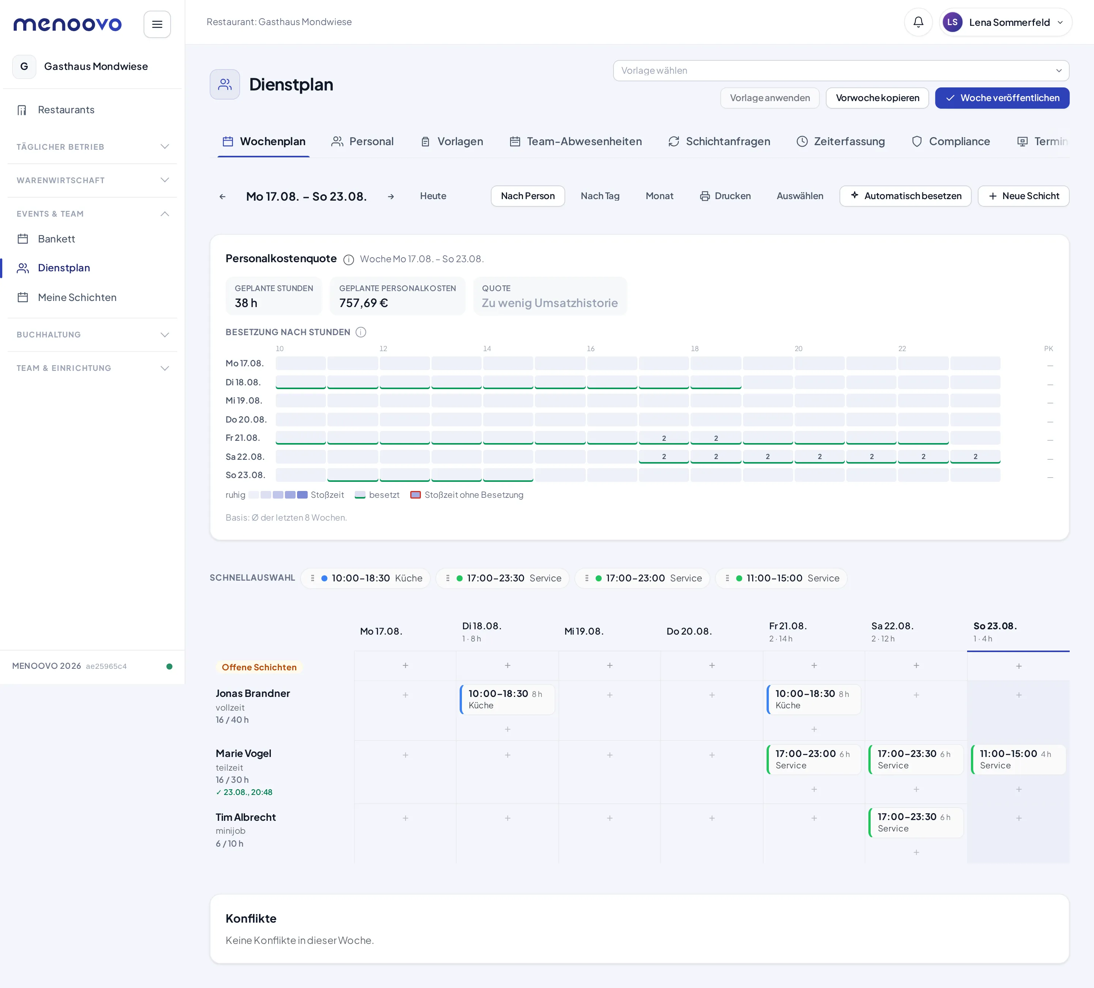Click Neue Schicht button
The image size is (1094, 988).
[1023, 196]
